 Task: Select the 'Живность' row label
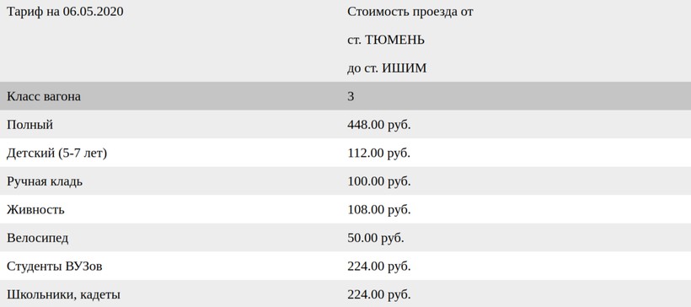[35, 209]
